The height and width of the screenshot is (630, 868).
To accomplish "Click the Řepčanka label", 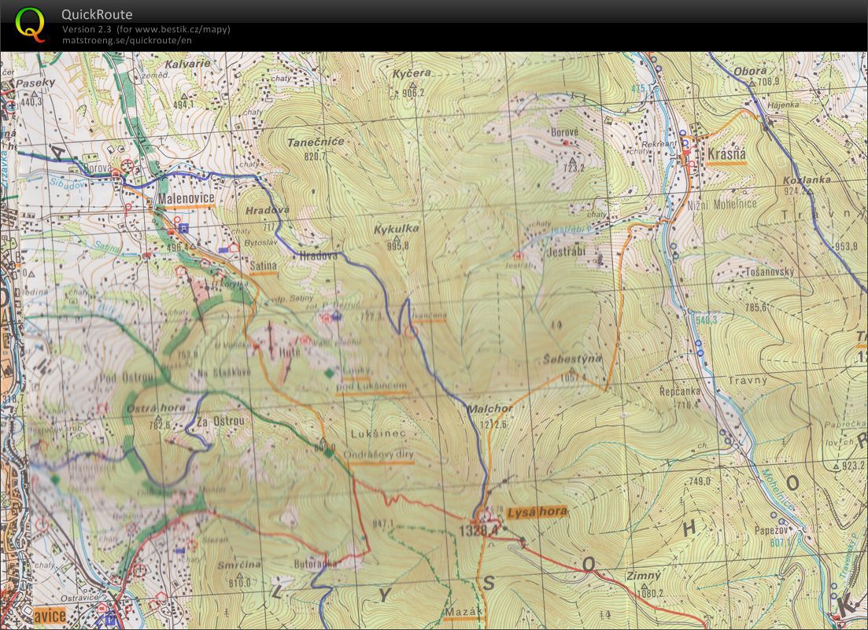I will [680, 391].
